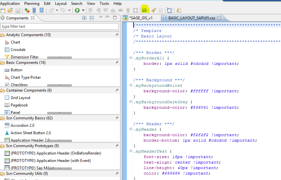The height and width of the screenshot is (180, 281).
Task: Click the distribute vertically toolbar icon
Action: (128, 10)
